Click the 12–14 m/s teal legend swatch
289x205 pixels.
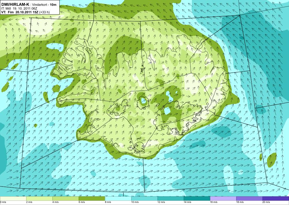[171, 199]
